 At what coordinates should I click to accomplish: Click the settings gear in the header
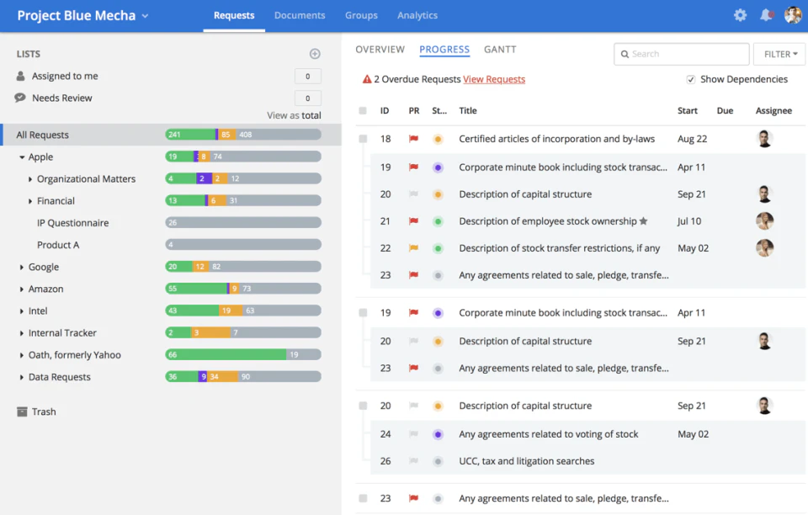[740, 14]
